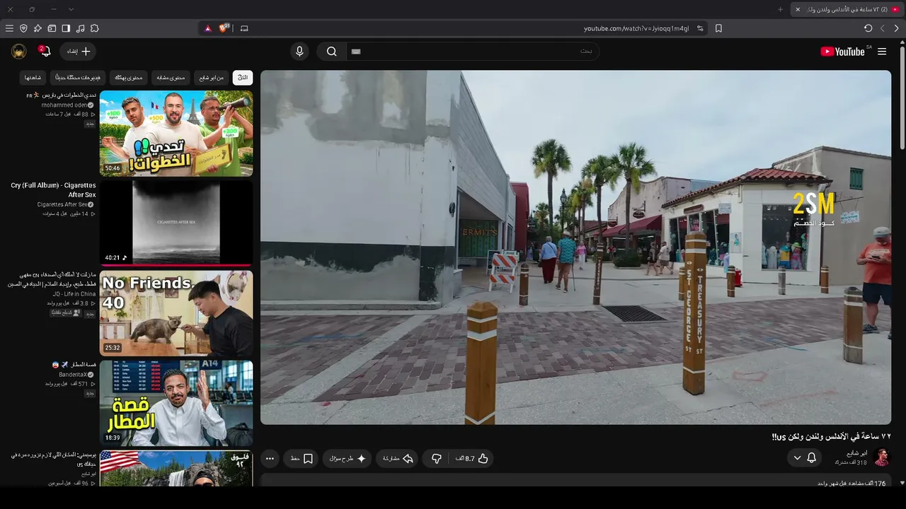
Task: Click the cast/screen icon in address bar
Action: click(244, 28)
